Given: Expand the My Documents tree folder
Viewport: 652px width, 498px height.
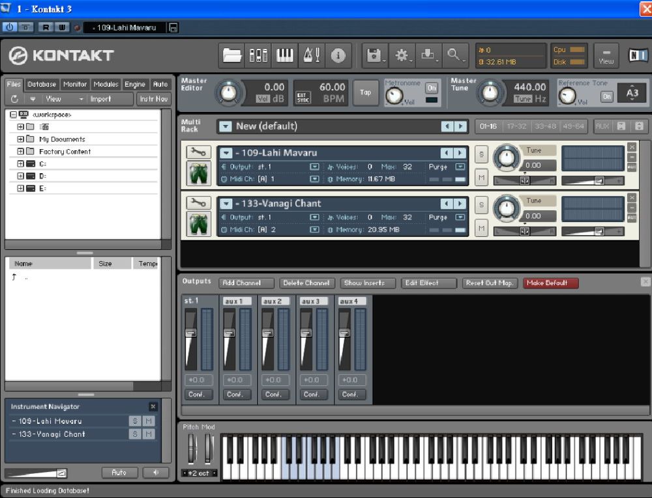Looking at the screenshot, I should tap(20, 139).
